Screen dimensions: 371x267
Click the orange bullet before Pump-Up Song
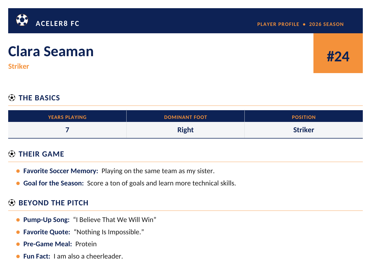[x=18, y=220]
